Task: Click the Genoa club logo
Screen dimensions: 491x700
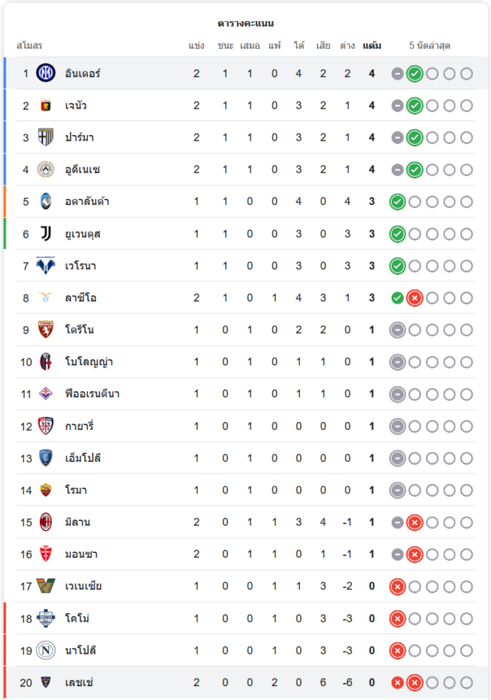Action: pyautogui.click(x=45, y=106)
